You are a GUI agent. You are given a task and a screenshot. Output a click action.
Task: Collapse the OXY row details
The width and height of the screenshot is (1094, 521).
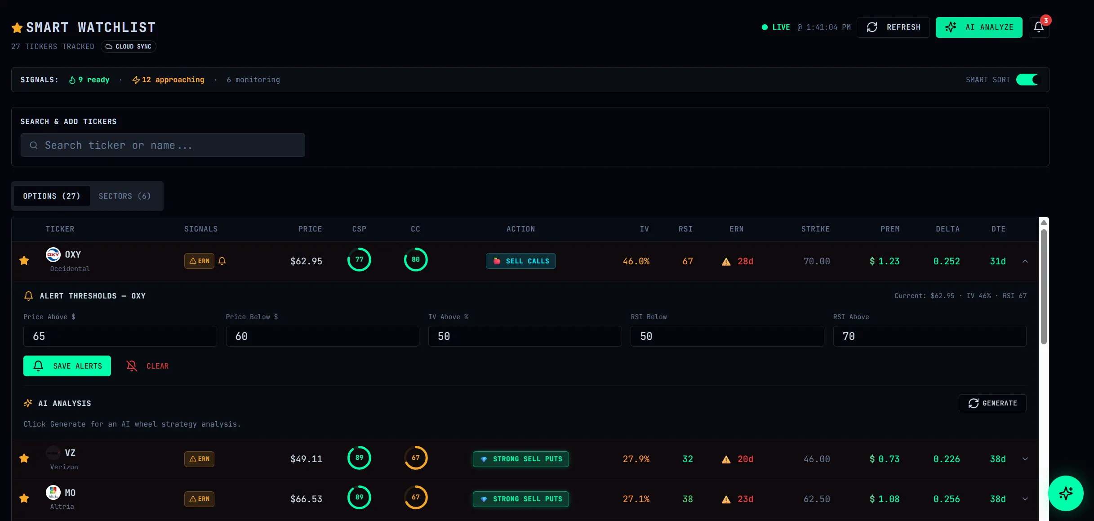pos(1025,261)
